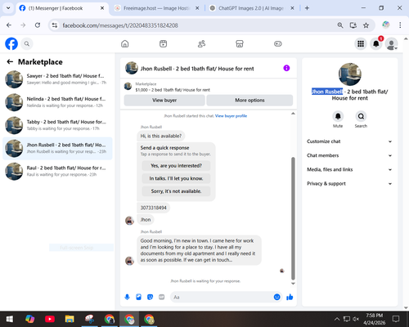Click the '3073318494' message bubble
Screen dimensions: 409x327
point(153,208)
